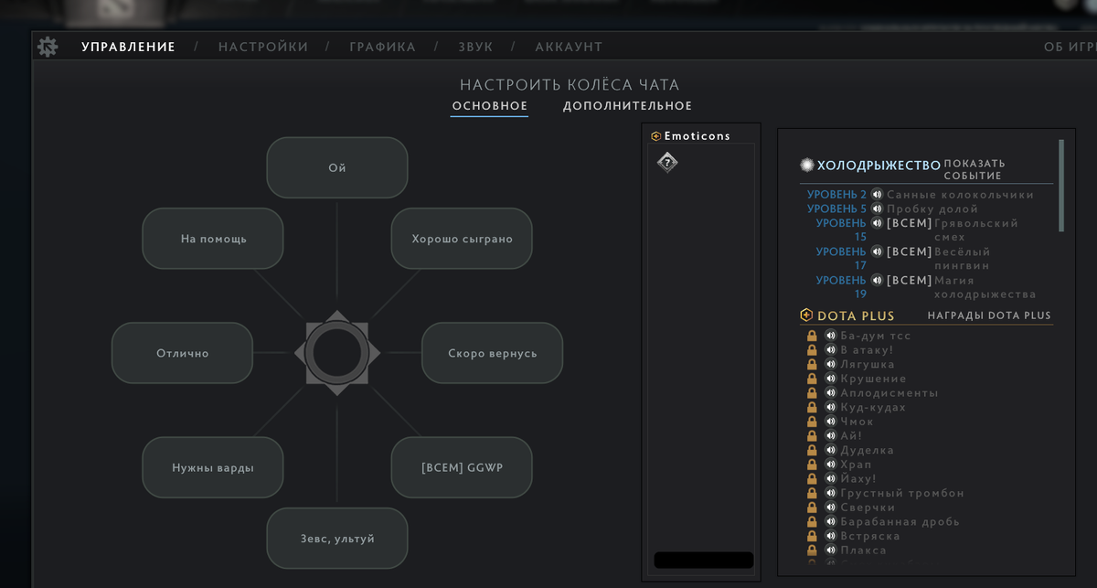Play the Крушение speaker icon

coord(830,379)
